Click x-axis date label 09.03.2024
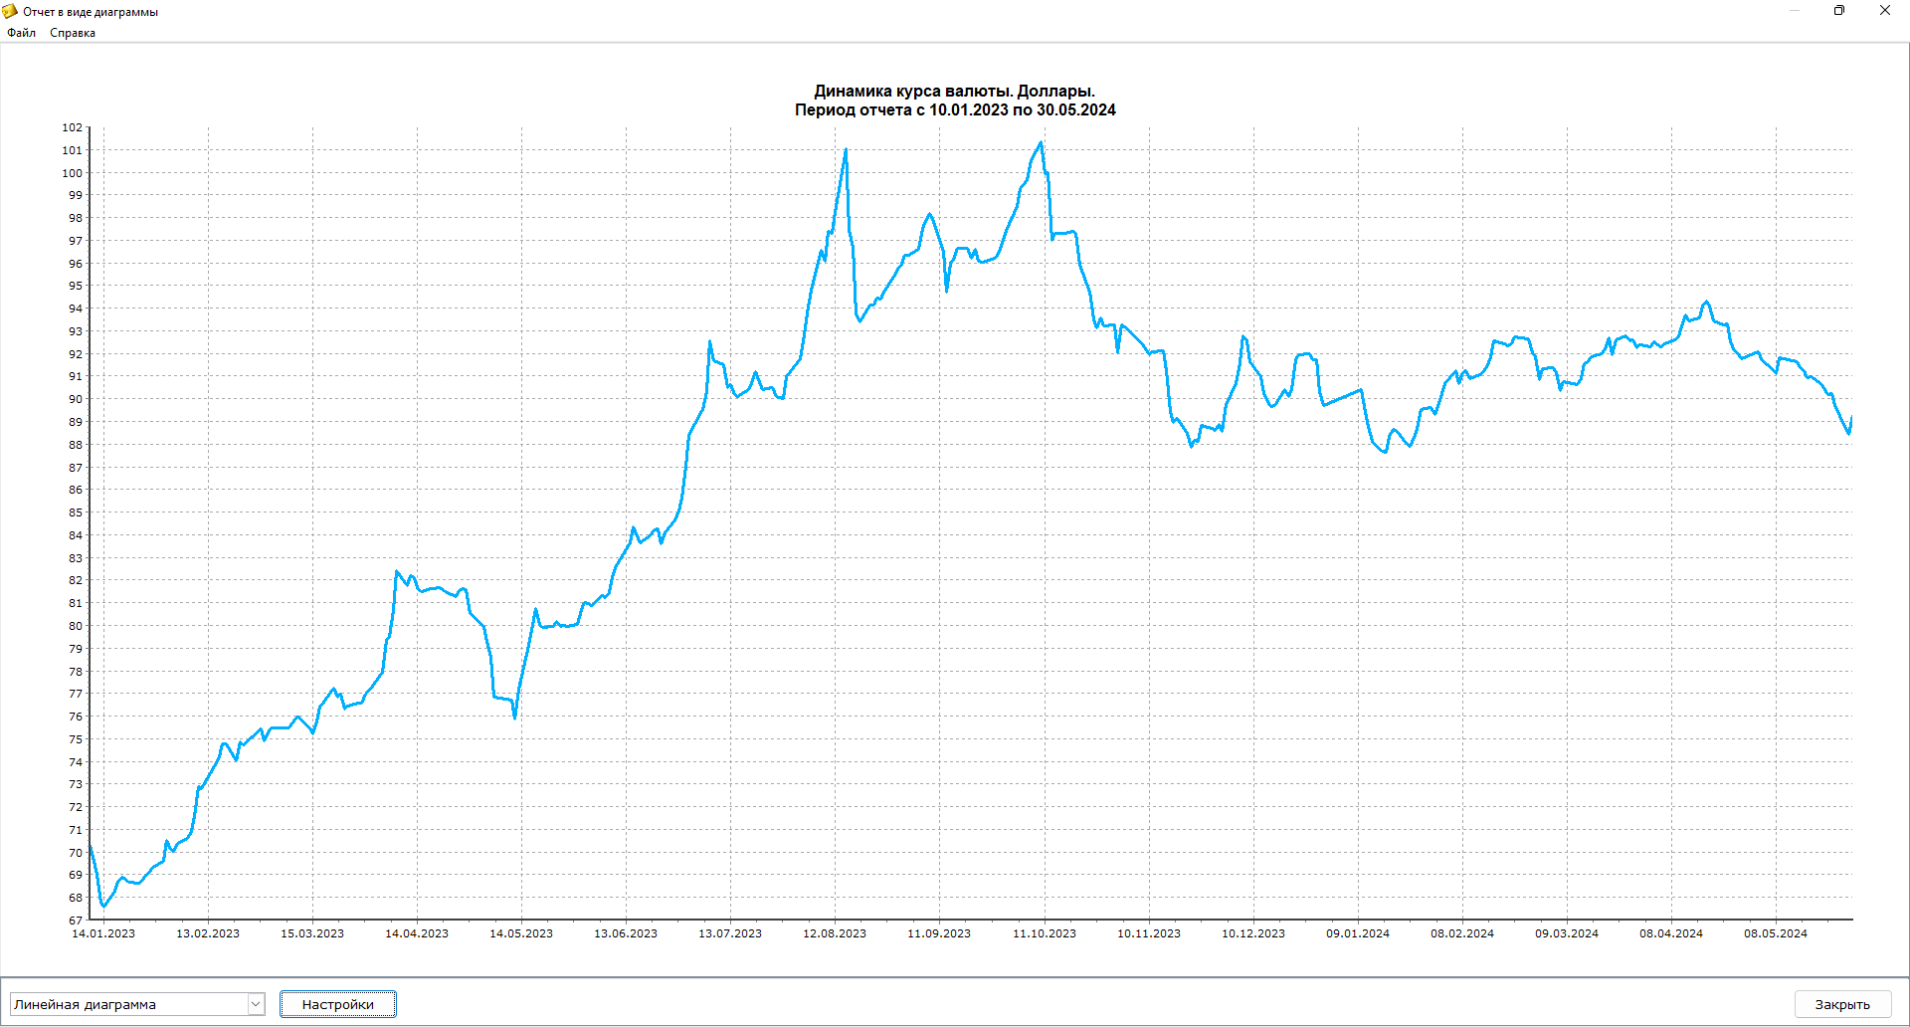This screenshot has width=1910, height=1027. pyautogui.click(x=1567, y=933)
